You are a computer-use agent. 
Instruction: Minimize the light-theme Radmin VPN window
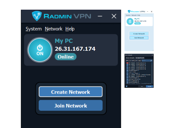point(147,11)
